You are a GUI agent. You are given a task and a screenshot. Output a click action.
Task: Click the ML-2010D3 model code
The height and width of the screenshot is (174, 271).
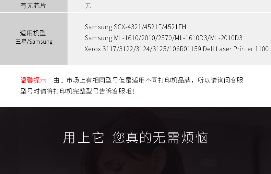(x=226, y=38)
